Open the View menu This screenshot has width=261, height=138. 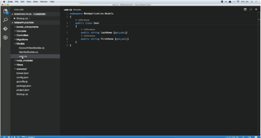point(29,2)
